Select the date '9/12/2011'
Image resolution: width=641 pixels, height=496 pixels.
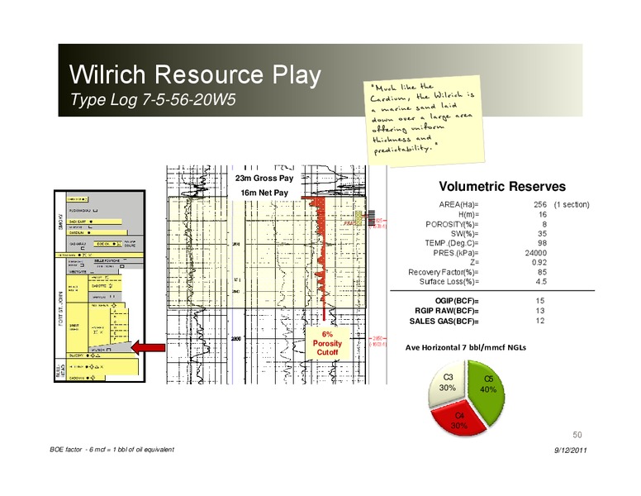coord(571,451)
